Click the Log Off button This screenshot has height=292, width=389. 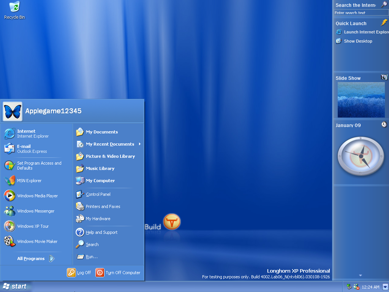coord(79,273)
